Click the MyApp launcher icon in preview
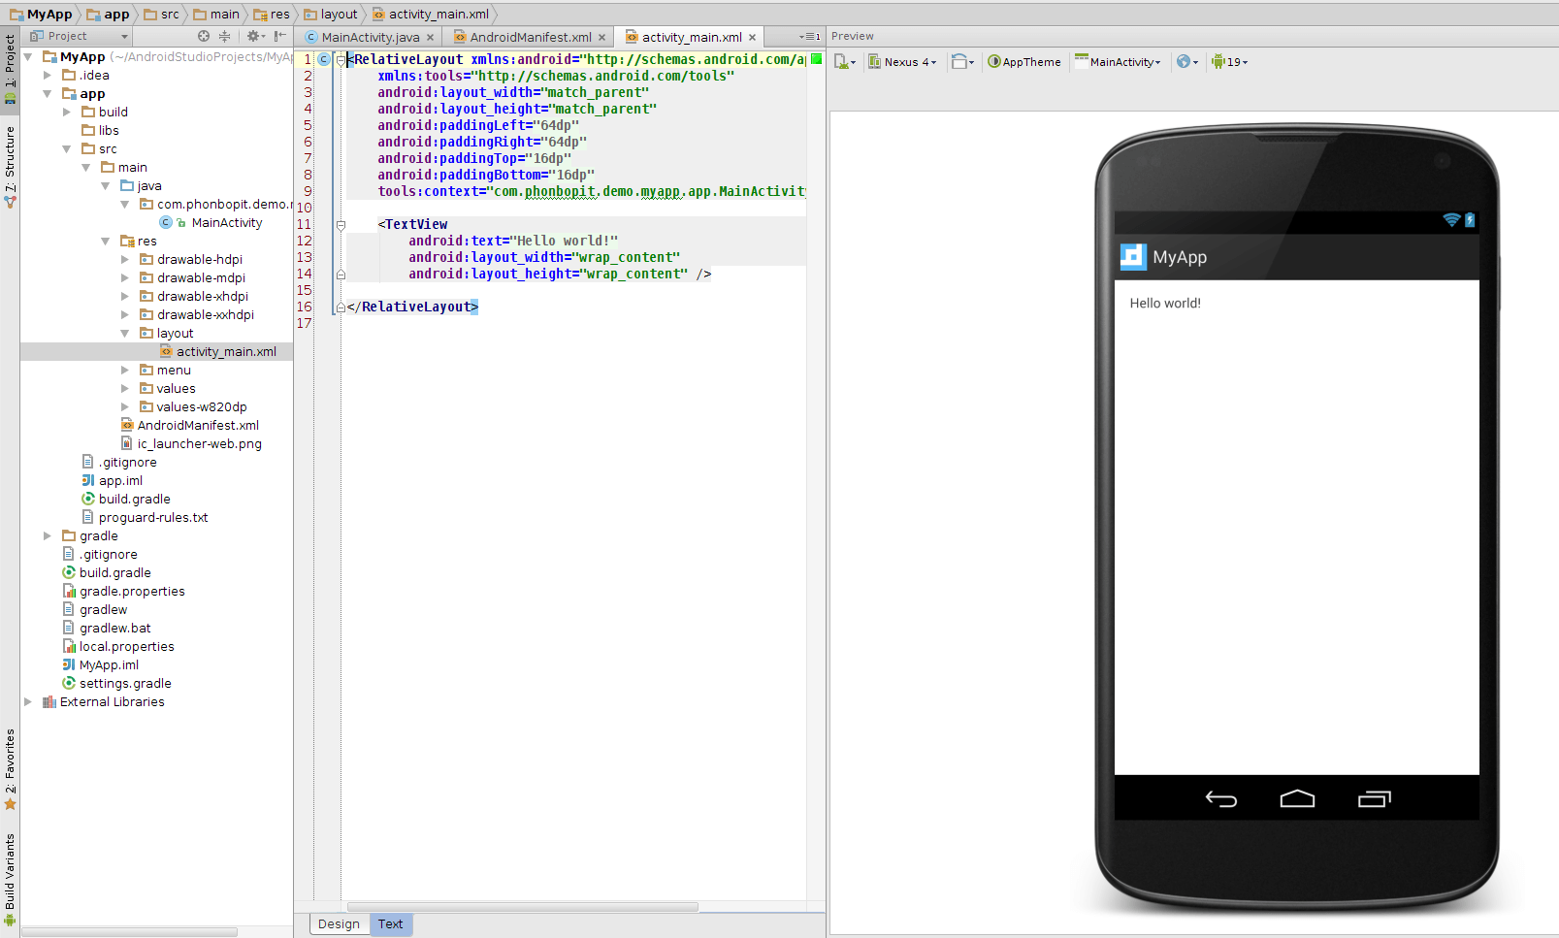This screenshot has height=938, width=1559. pos(1133,257)
